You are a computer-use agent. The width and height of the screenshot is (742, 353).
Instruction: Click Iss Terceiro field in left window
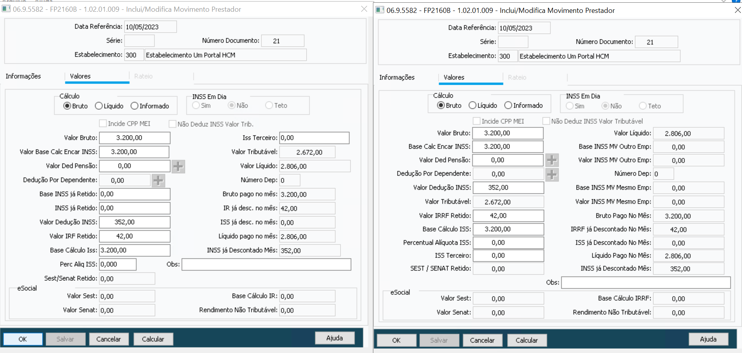tap(314, 138)
